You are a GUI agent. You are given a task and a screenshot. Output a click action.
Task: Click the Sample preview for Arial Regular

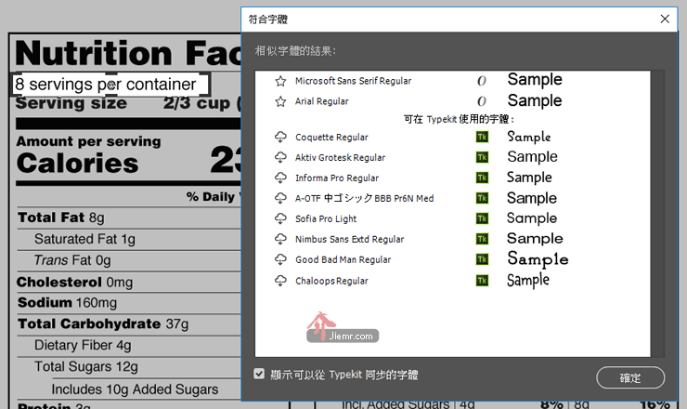(535, 101)
